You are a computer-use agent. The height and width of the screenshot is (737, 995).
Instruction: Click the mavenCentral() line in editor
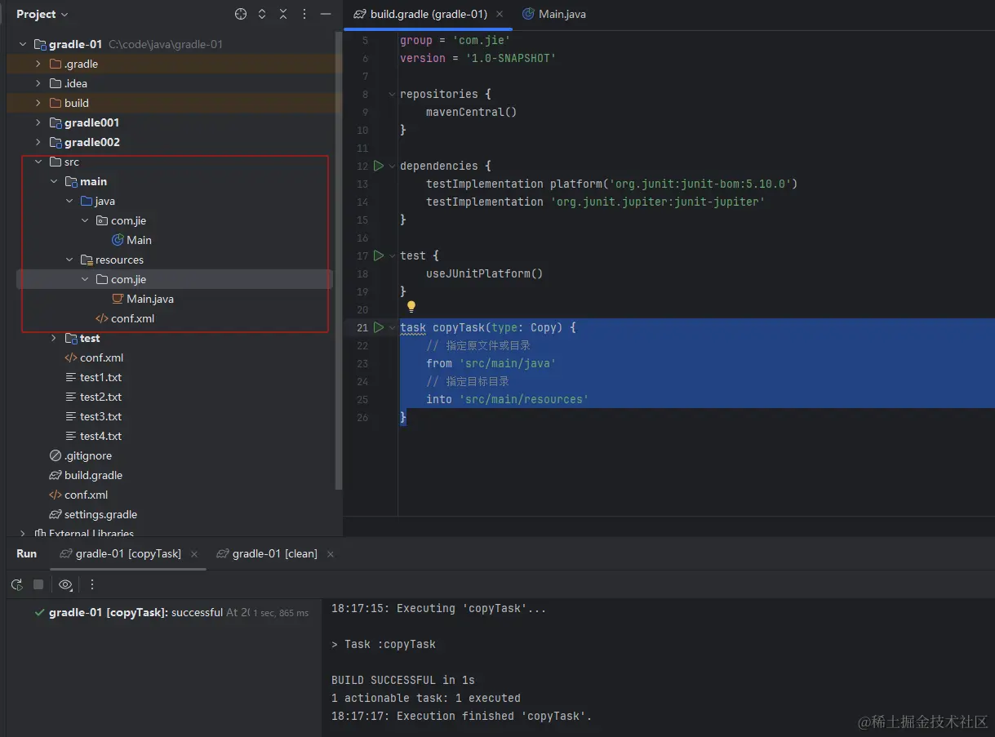point(472,112)
